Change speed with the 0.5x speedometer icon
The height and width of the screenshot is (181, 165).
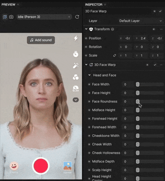(x=76, y=89)
